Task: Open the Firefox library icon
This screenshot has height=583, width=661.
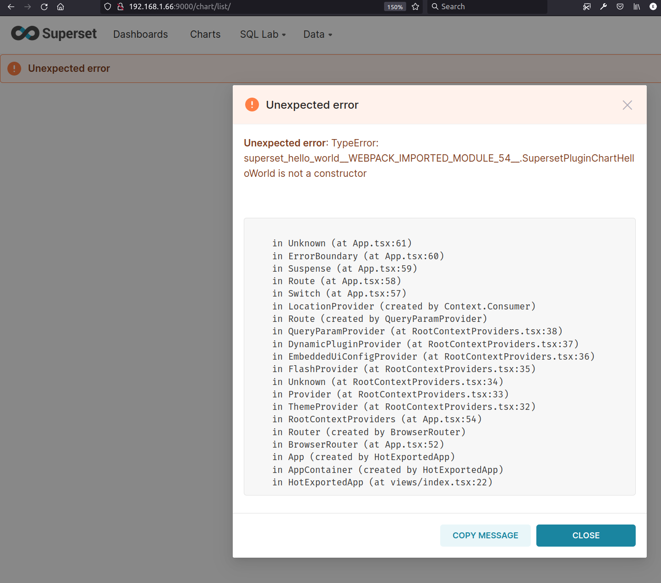Action: tap(636, 7)
